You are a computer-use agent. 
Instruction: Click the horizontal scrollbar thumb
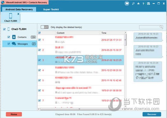pos(79,109)
